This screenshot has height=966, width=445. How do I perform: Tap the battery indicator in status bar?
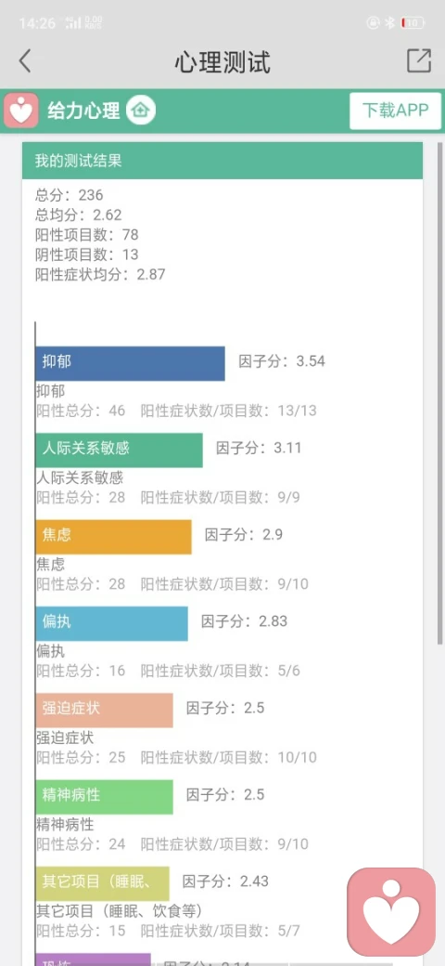[413, 23]
